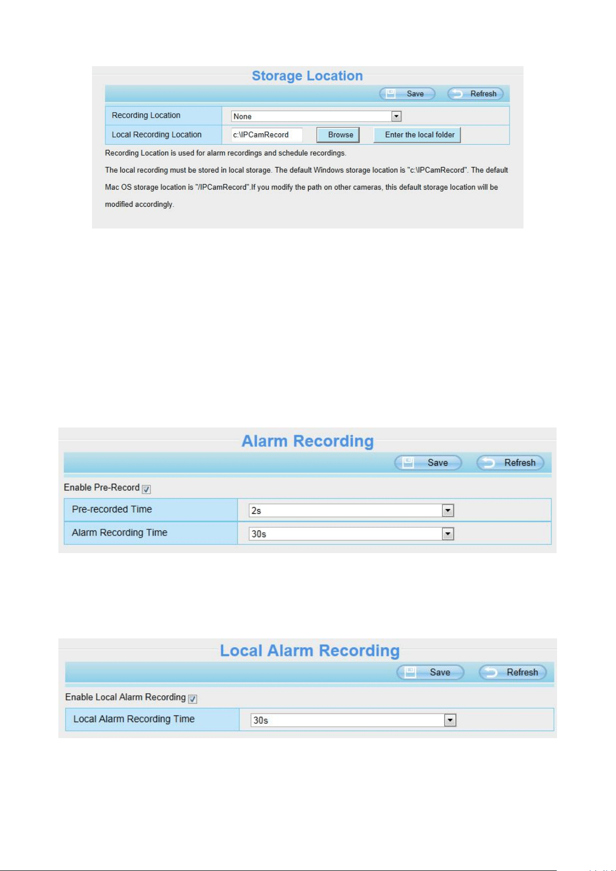Image resolution: width=616 pixels, height=871 pixels.
Task: Open the Pre-recorded Time dropdown
Action: 351,510
